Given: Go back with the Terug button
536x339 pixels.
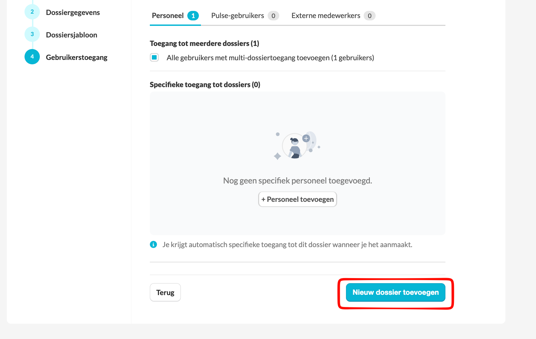Looking at the screenshot, I should pyautogui.click(x=165, y=292).
